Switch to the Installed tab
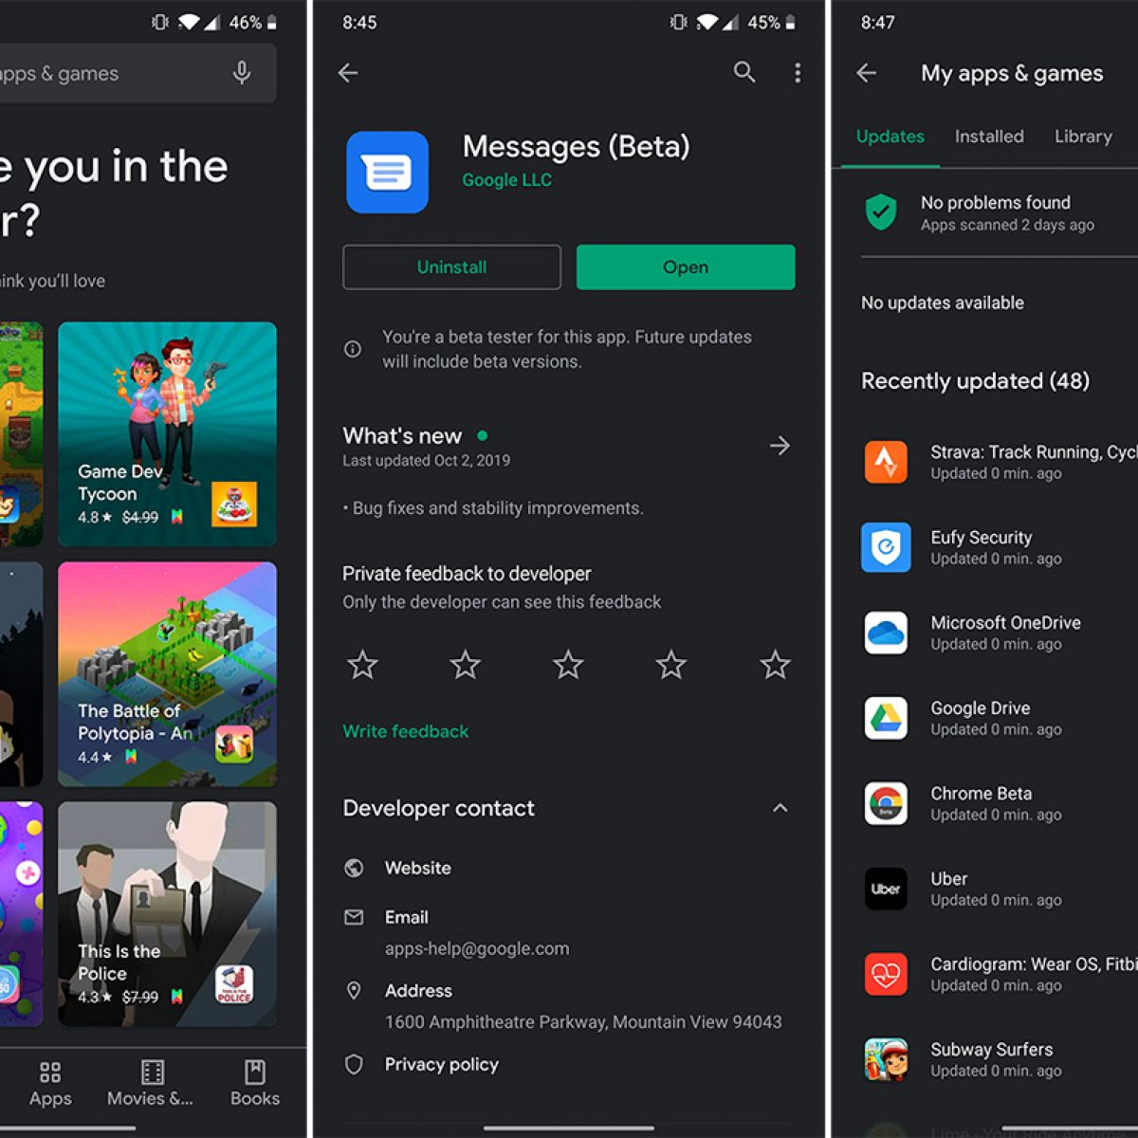This screenshot has height=1138, width=1138. coord(989,137)
